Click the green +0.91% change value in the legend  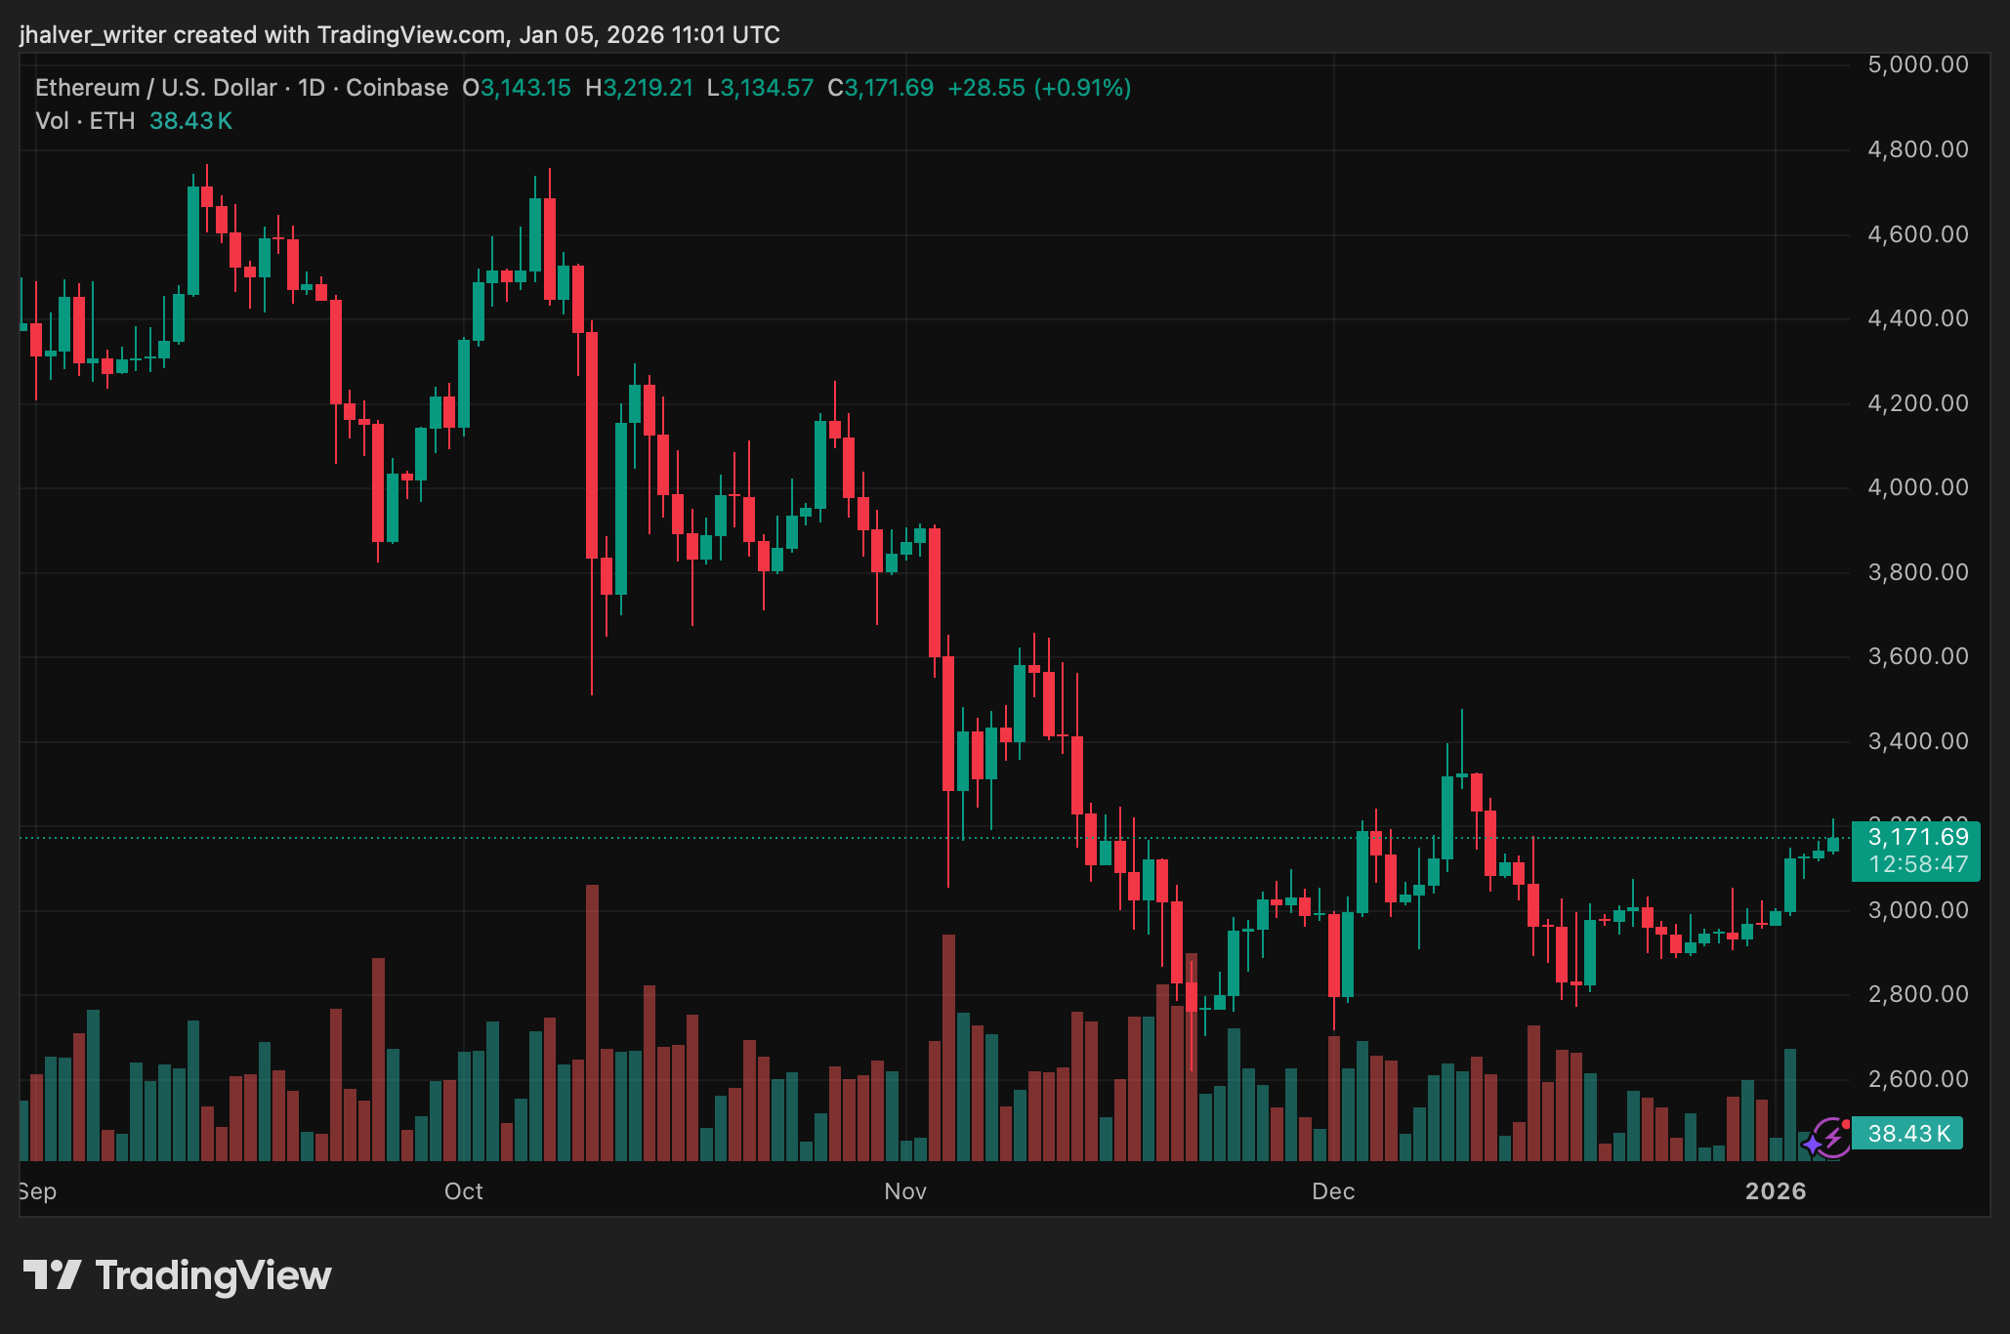tap(1080, 87)
